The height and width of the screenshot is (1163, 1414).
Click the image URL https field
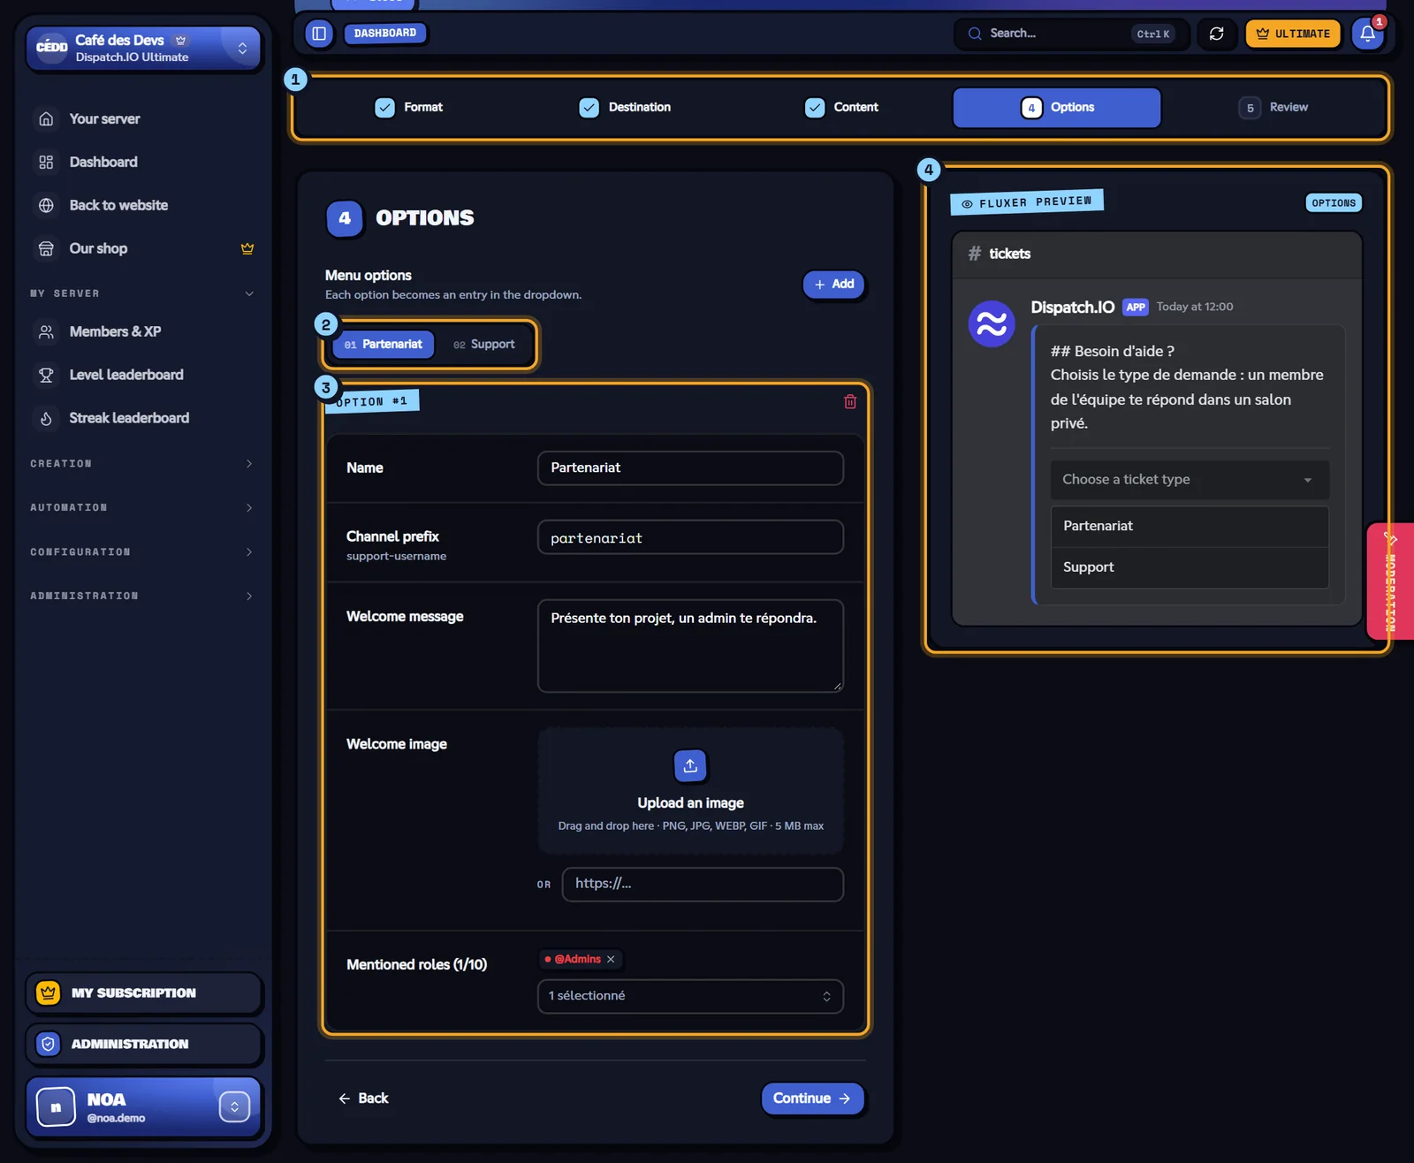coord(703,884)
